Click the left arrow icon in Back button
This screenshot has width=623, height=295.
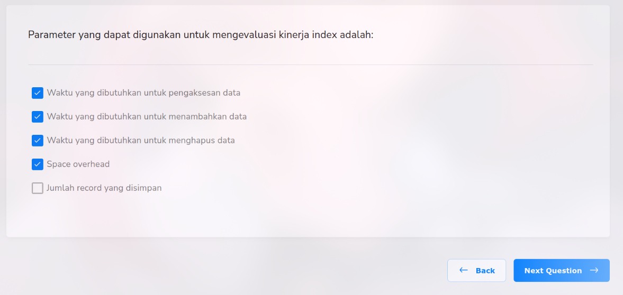464,270
